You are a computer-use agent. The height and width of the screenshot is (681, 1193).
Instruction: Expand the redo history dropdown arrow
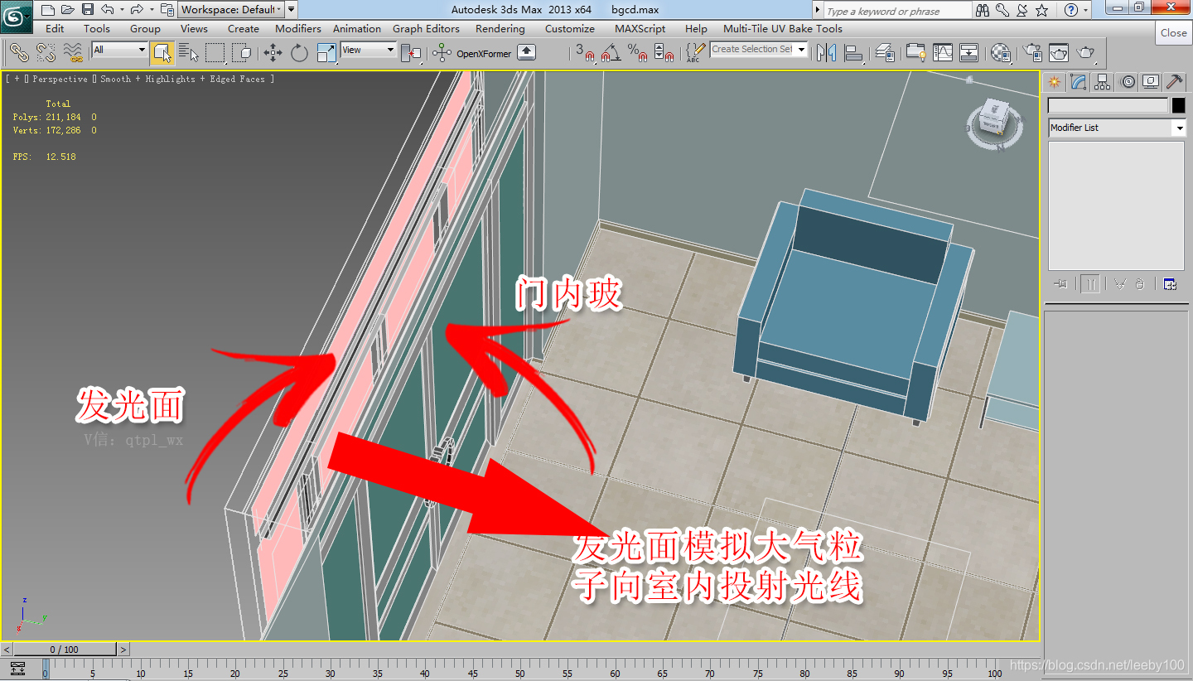click(152, 10)
